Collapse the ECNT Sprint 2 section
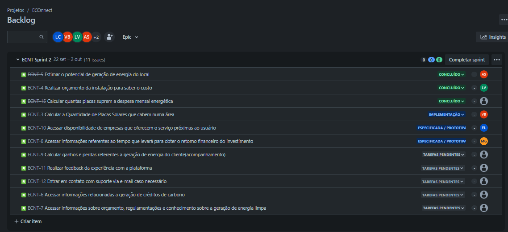The height and width of the screenshot is (232, 508). pyautogui.click(x=18, y=60)
